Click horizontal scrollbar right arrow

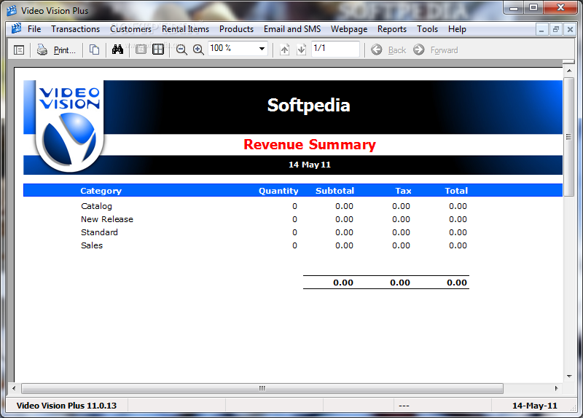coord(557,388)
